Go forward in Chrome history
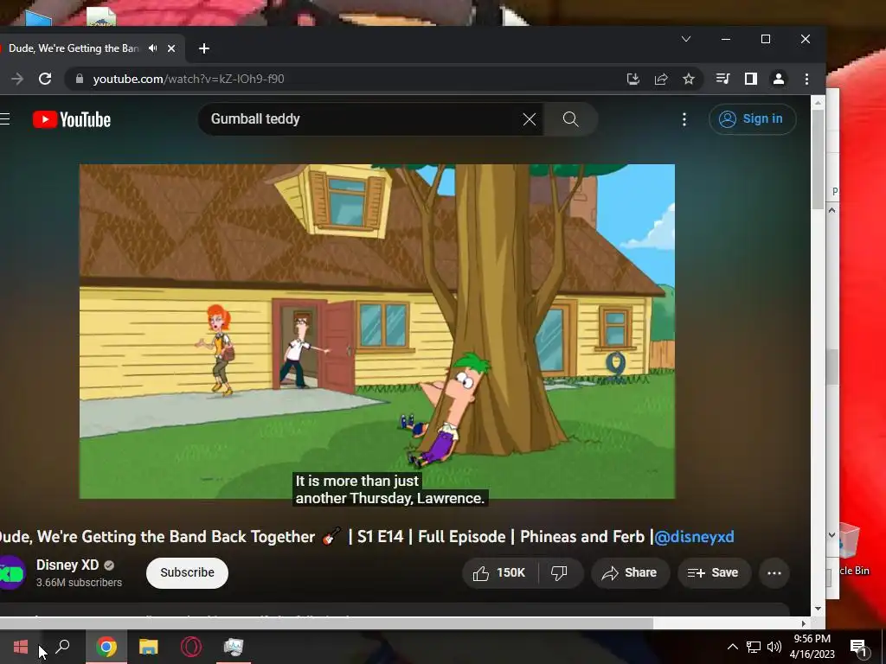 (x=17, y=79)
